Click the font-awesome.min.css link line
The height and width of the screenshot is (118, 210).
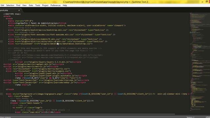point(62,34)
